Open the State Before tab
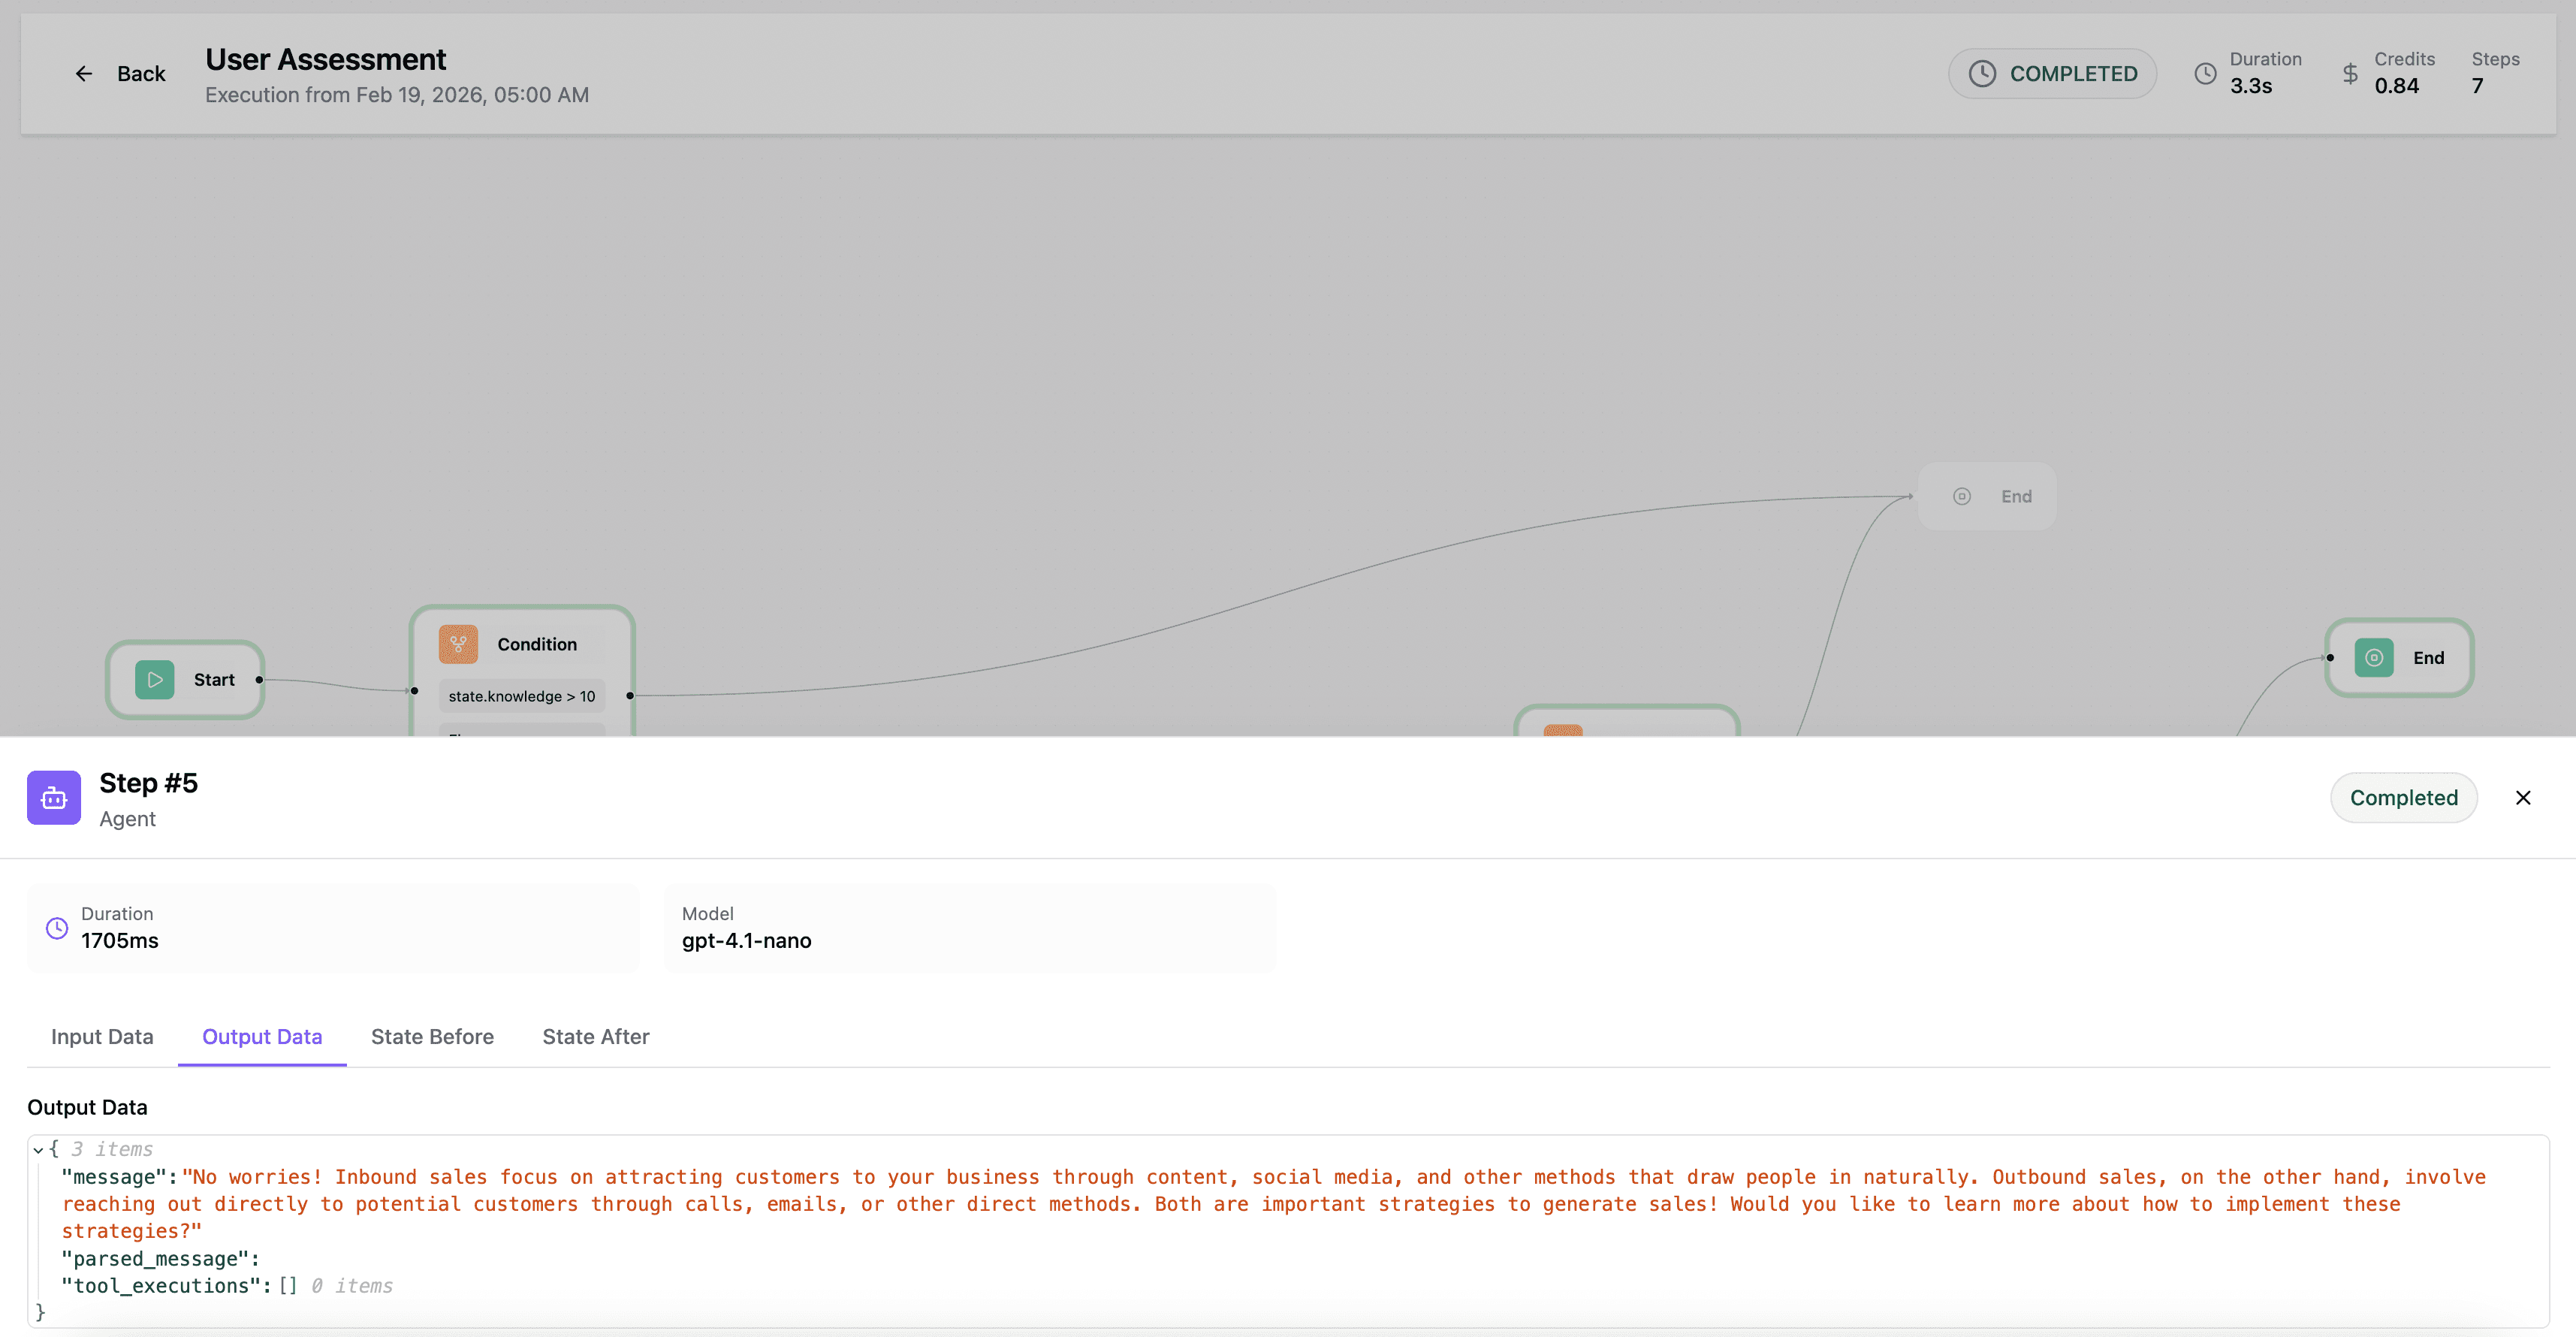The width and height of the screenshot is (2576, 1337). coord(432,1037)
